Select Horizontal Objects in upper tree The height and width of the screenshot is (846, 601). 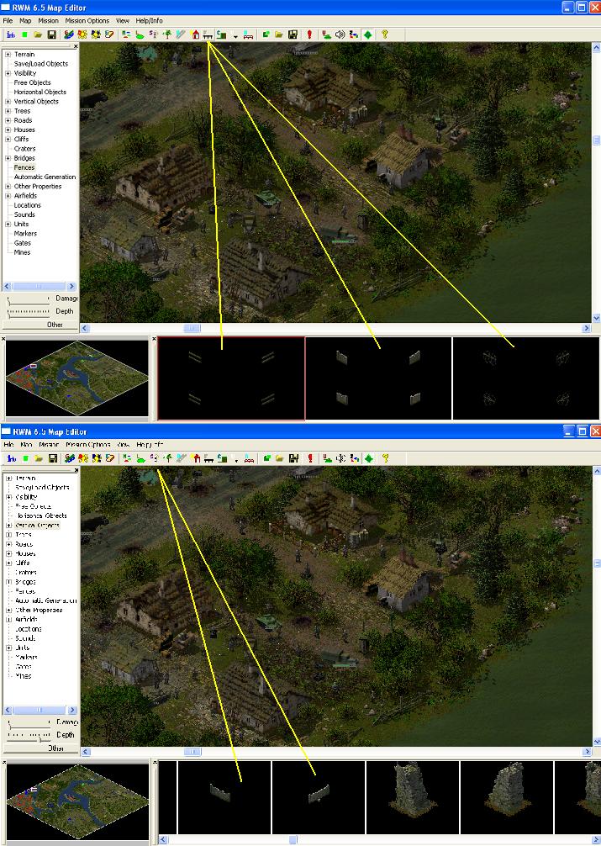pos(40,93)
